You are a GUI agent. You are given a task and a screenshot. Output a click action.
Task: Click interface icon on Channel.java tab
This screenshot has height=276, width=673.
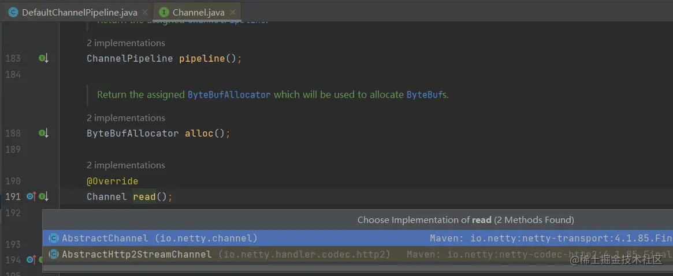pyautogui.click(x=164, y=12)
